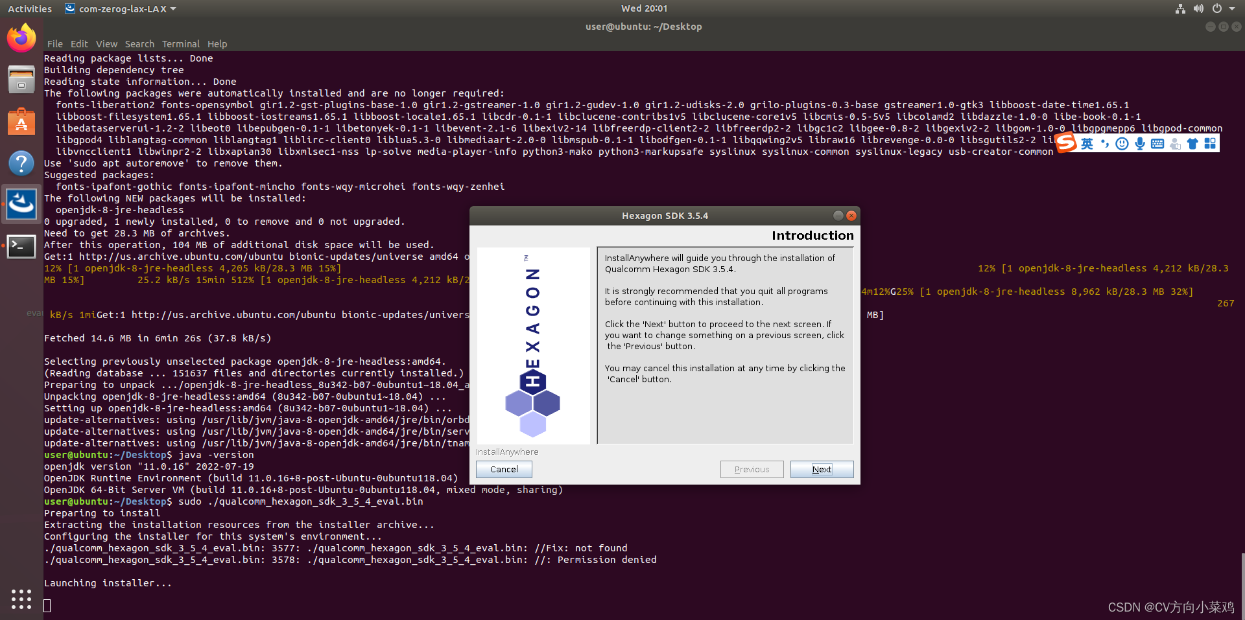Open the Sogou toolbox grid icon
The height and width of the screenshot is (620, 1245).
1210,144
